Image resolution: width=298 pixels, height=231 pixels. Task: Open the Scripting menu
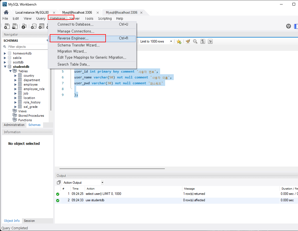tap(105, 18)
